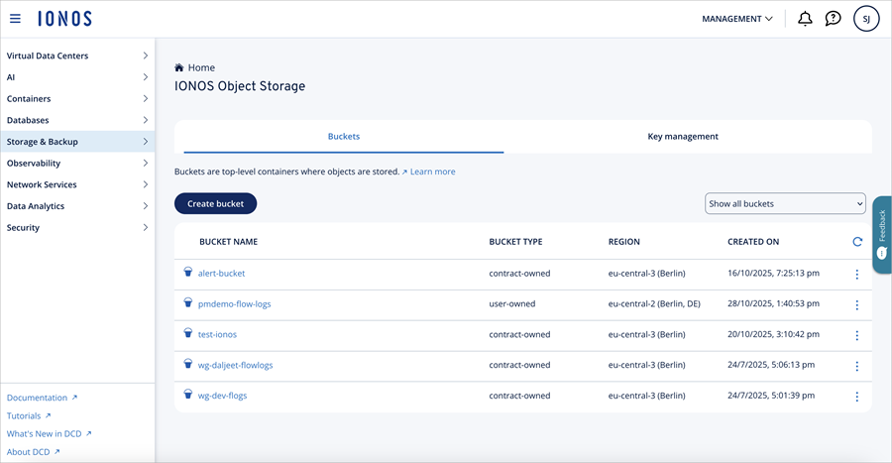Screen dimensions: 892x463
Task: Switch to the Buckets tab
Action: pos(344,137)
